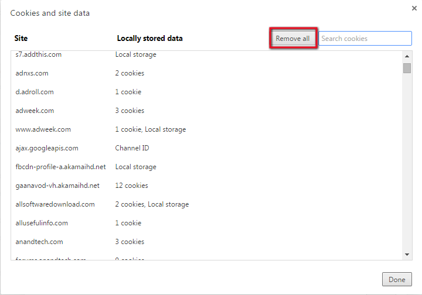Click the scrollbar up arrow
This screenshot has height=295, width=422.
point(407,56)
